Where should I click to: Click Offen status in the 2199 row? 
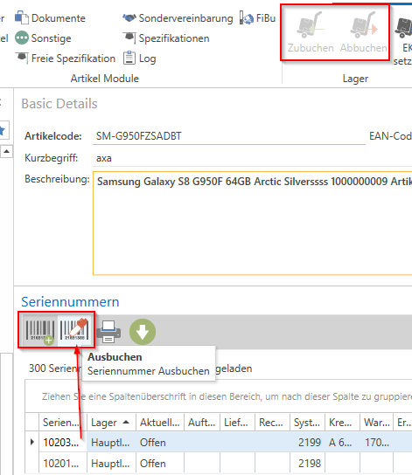pos(160,443)
